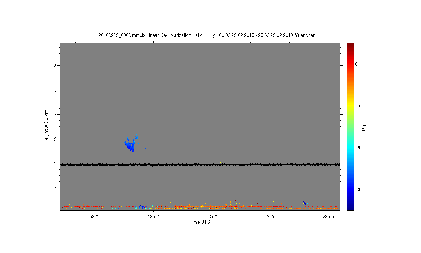Click the colorbar value -20

(x=358, y=148)
